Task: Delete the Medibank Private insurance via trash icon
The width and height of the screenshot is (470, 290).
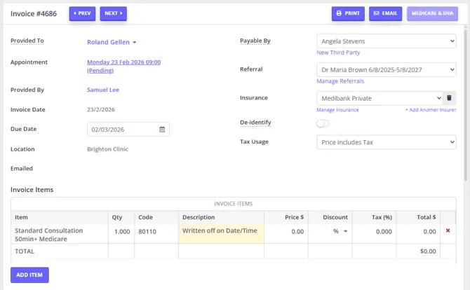Action: 449,98
